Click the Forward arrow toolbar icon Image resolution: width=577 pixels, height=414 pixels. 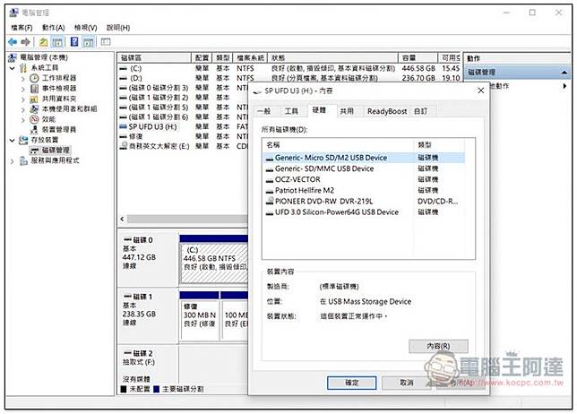pos(25,42)
